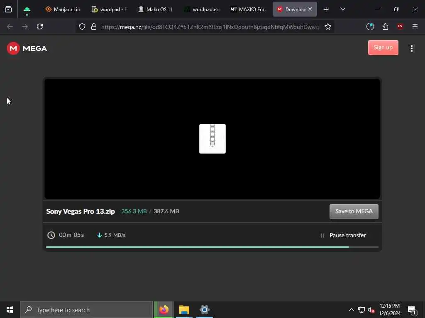Switch to the 'wordpad - F' tab

click(110, 10)
